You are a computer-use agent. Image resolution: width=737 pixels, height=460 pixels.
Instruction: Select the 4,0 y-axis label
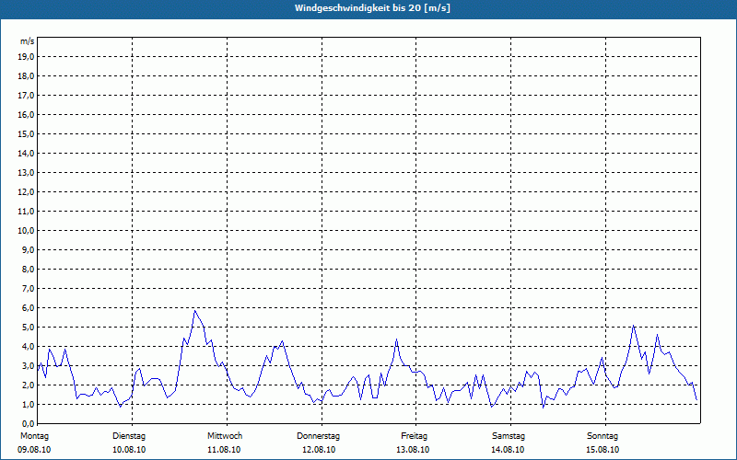(x=28, y=347)
